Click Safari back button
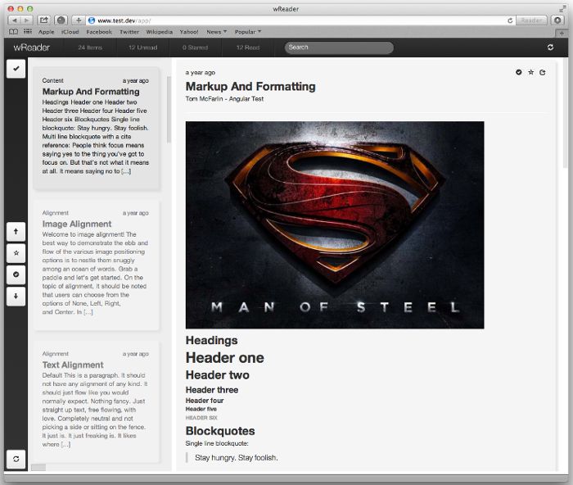The width and height of the screenshot is (573, 485). click(15, 20)
